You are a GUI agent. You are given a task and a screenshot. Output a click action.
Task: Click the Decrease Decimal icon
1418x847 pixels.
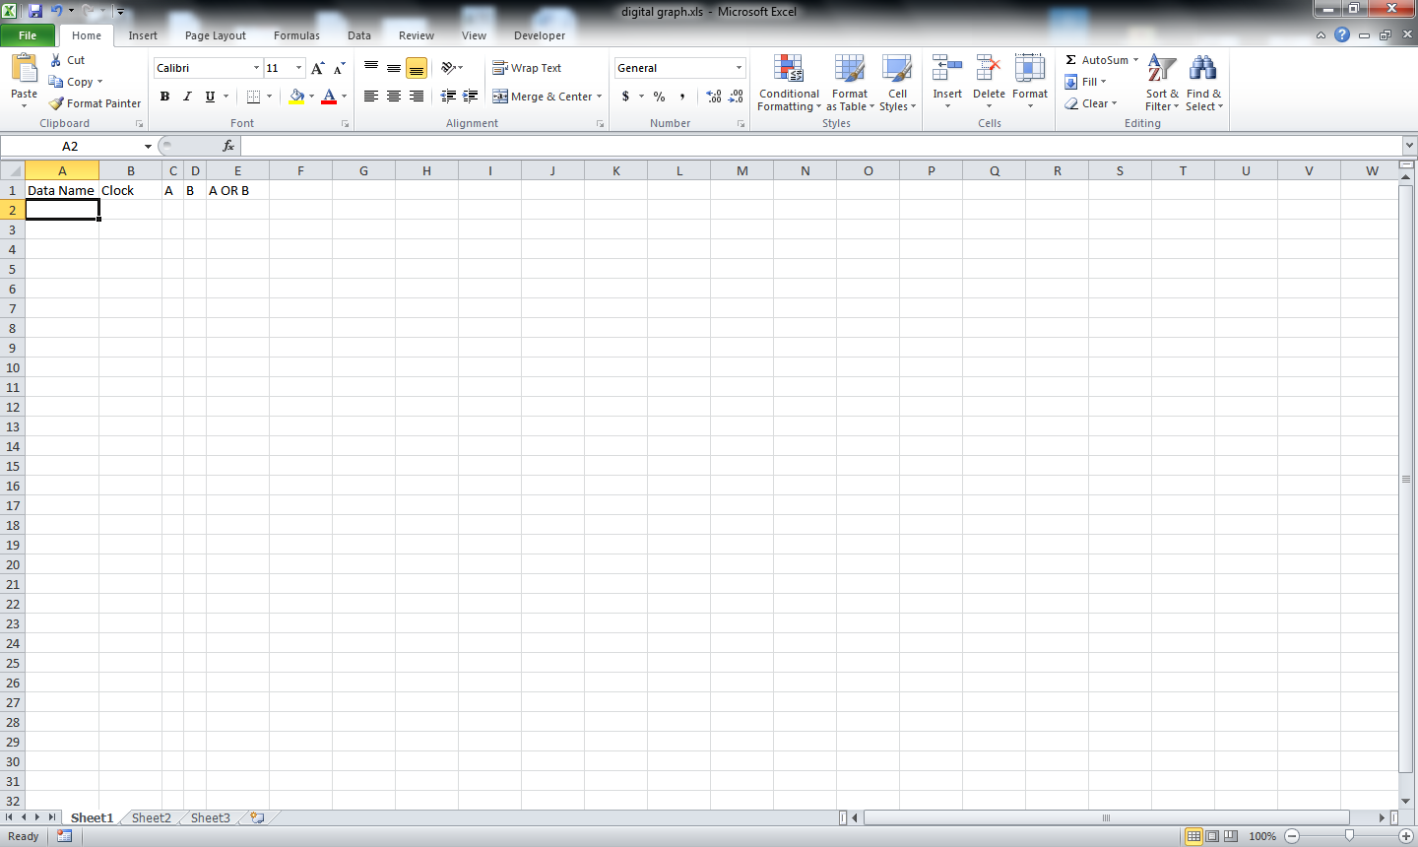click(x=737, y=97)
